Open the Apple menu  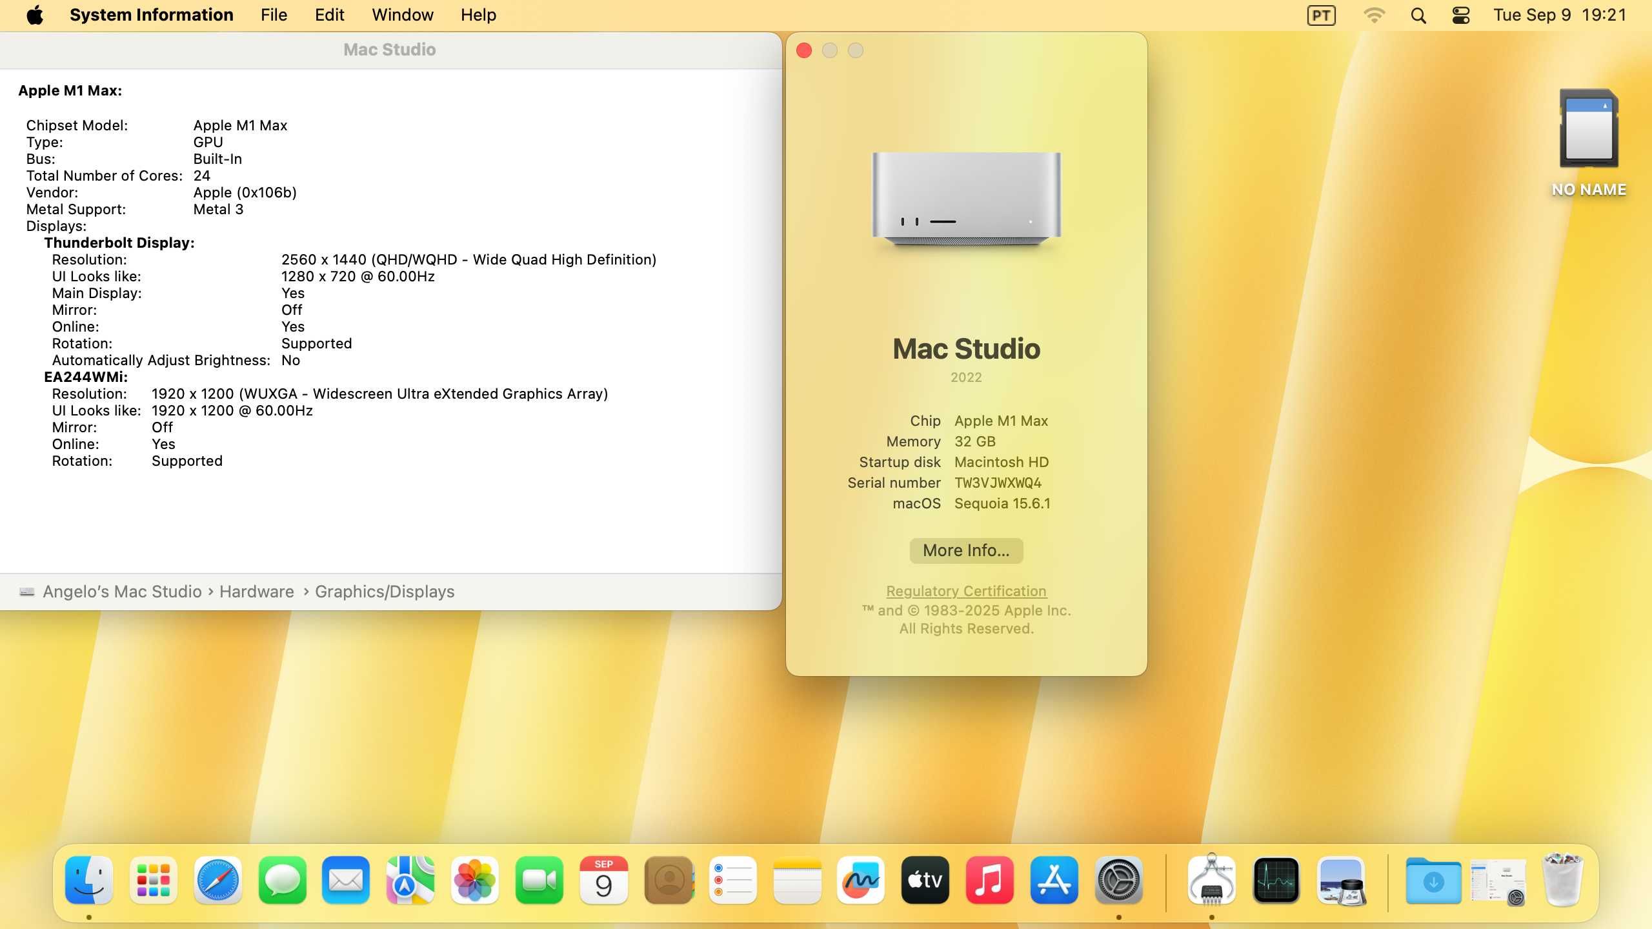coord(35,15)
